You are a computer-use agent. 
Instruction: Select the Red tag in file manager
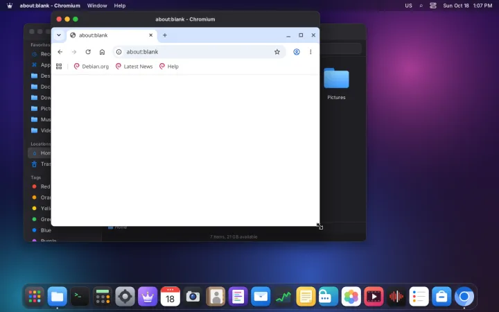coord(40,187)
